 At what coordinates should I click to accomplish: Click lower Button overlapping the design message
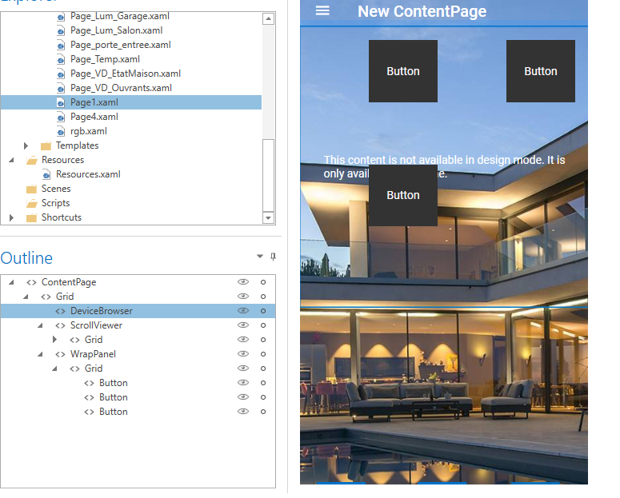(x=403, y=195)
